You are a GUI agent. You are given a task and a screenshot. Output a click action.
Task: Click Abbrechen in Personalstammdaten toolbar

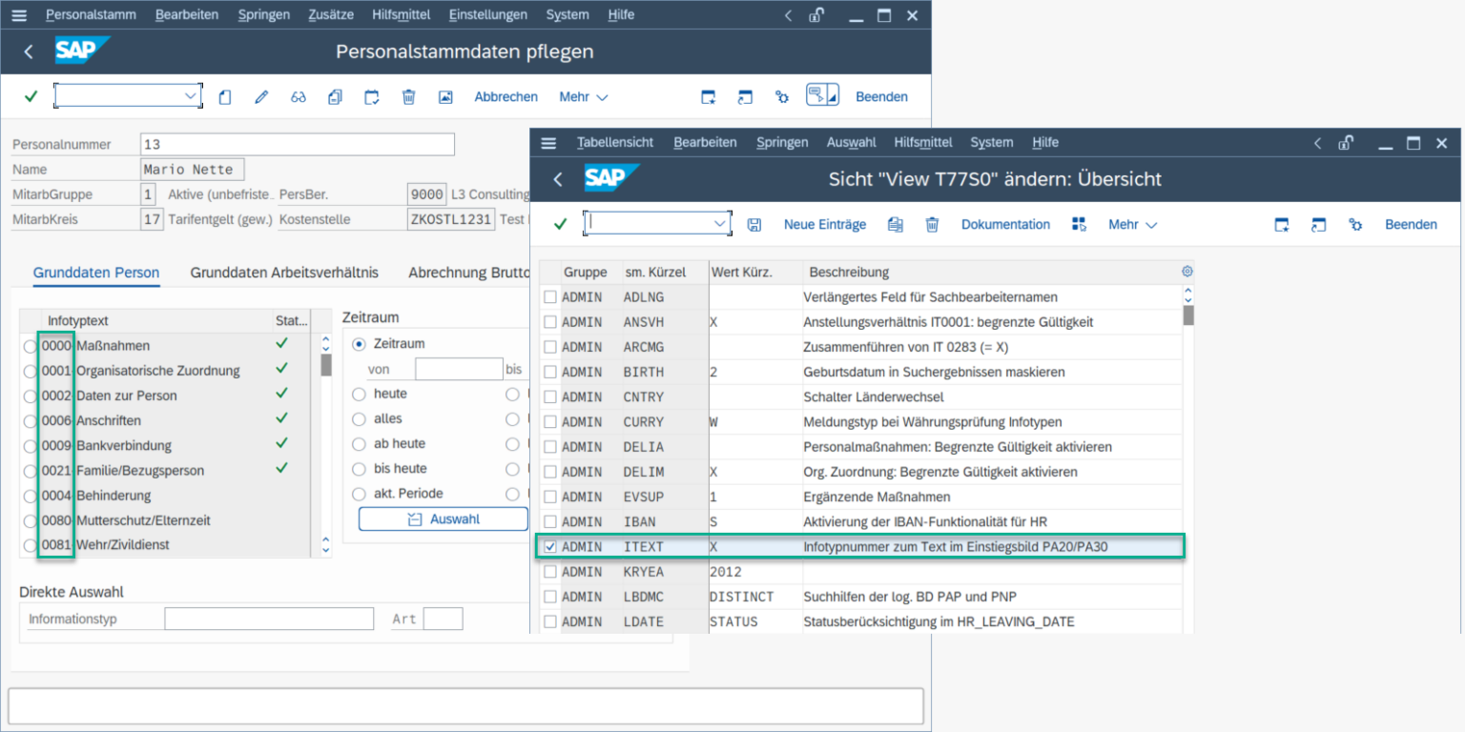pos(506,96)
